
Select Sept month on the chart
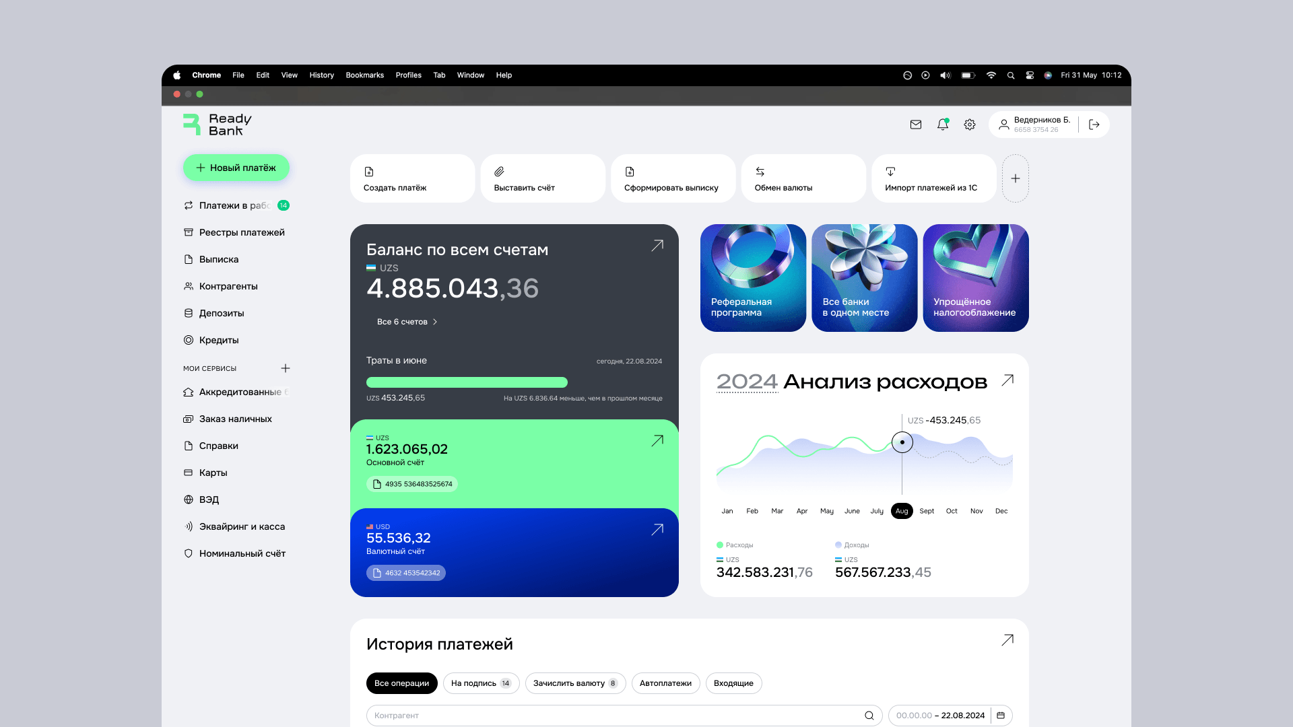point(927,511)
